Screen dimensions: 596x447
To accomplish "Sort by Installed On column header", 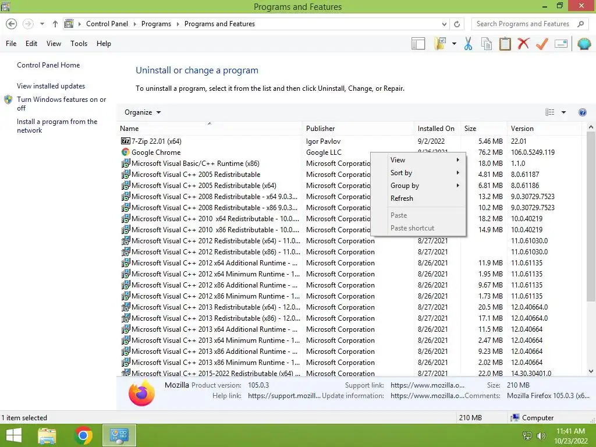I will coord(437,129).
